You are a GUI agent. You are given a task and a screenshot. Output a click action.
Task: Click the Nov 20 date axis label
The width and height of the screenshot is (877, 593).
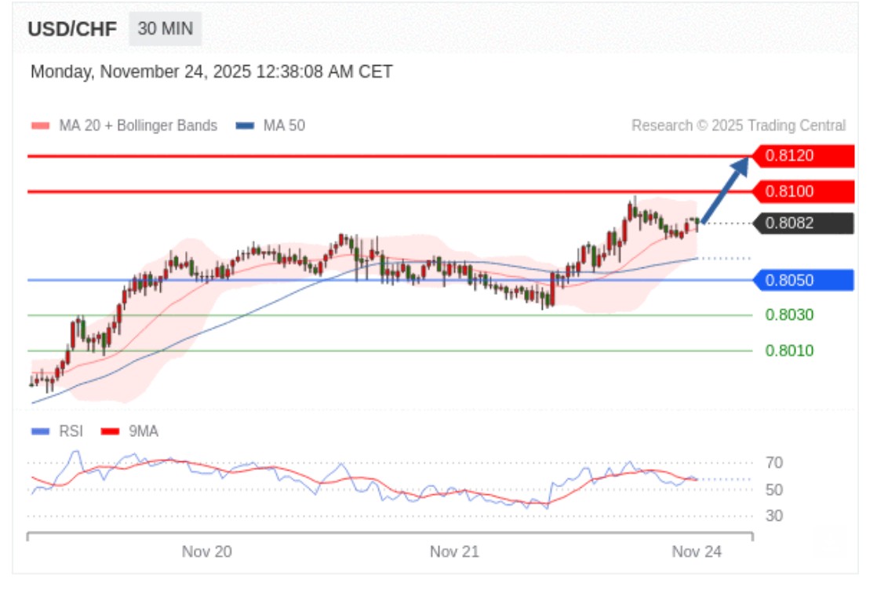(x=206, y=552)
